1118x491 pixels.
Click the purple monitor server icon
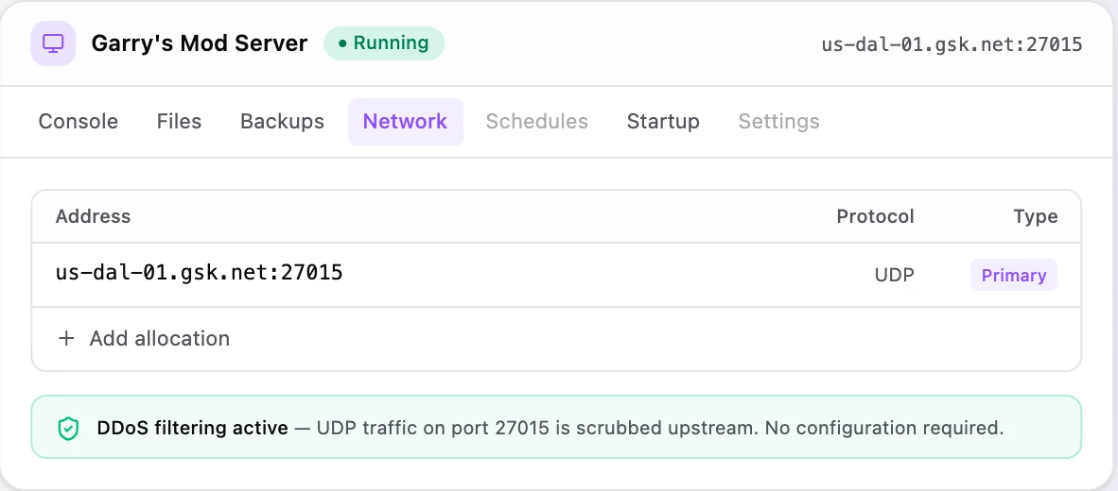(54, 43)
